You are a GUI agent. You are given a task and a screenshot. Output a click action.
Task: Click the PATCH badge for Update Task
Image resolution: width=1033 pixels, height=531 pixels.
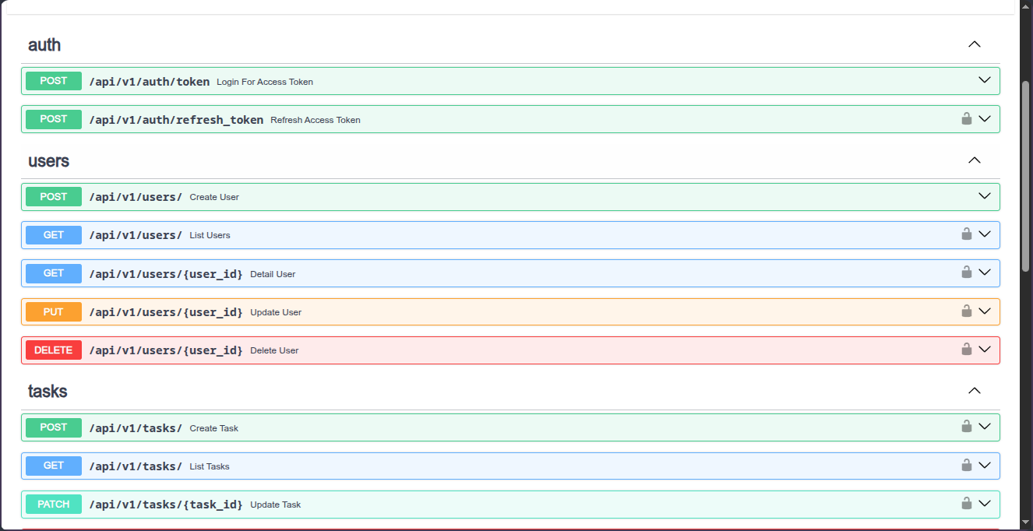point(54,505)
